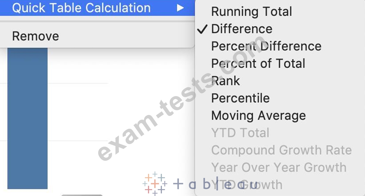Screen dimensions: 365x196
Task: Choose Moving Average calculation
Action: [x=258, y=115]
